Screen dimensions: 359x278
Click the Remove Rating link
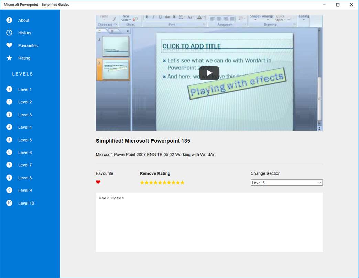click(x=155, y=173)
